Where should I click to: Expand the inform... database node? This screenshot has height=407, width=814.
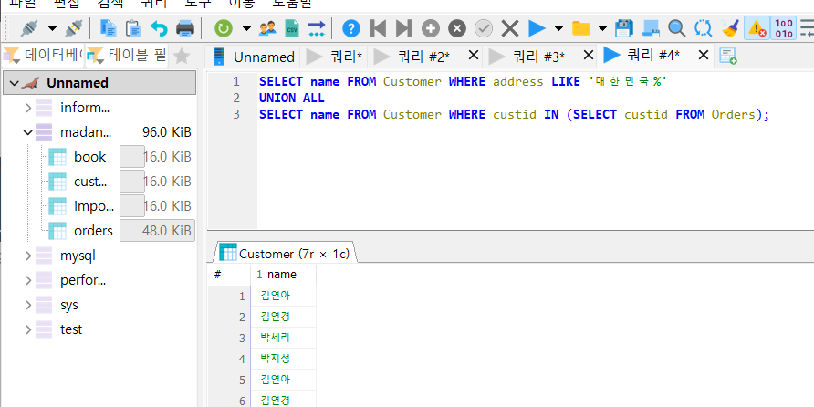click(x=28, y=108)
